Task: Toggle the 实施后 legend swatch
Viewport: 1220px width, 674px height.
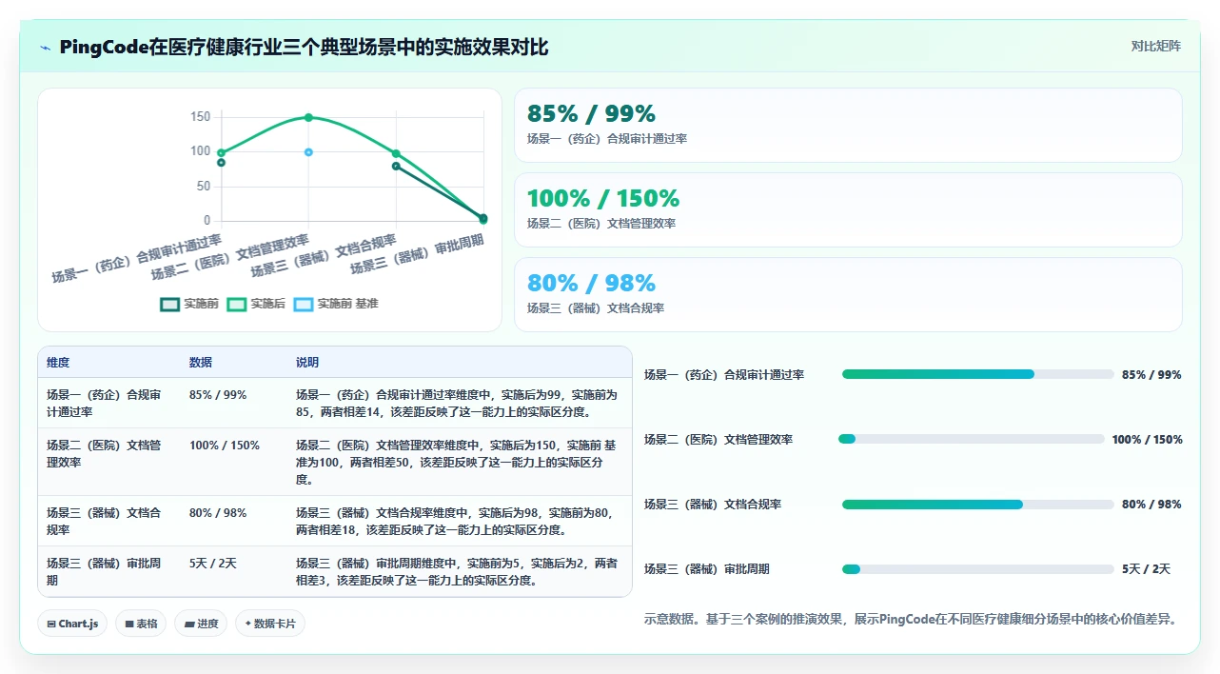Action: click(237, 304)
